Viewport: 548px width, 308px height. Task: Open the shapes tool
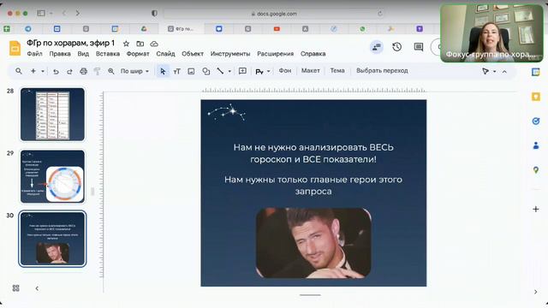pyautogui.click(x=206, y=71)
